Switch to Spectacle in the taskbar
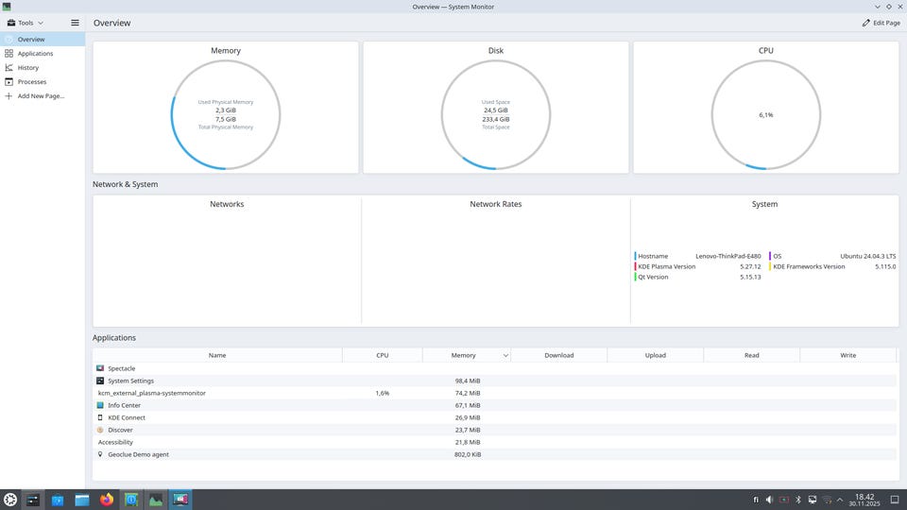 click(x=180, y=500)
